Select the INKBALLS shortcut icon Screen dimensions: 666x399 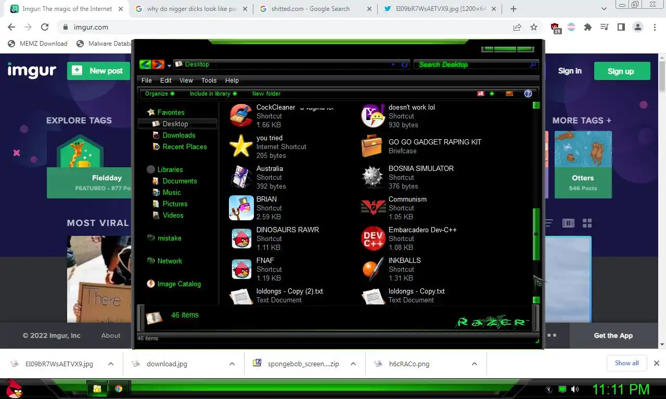(373, 269)
